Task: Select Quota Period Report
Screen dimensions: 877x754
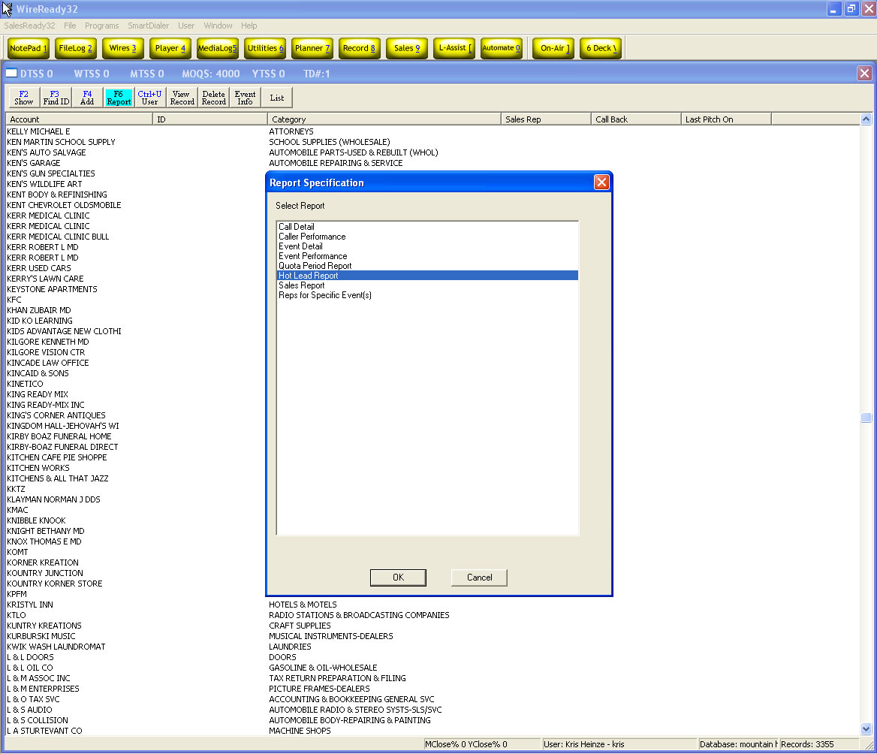Action: pos(428,266)
